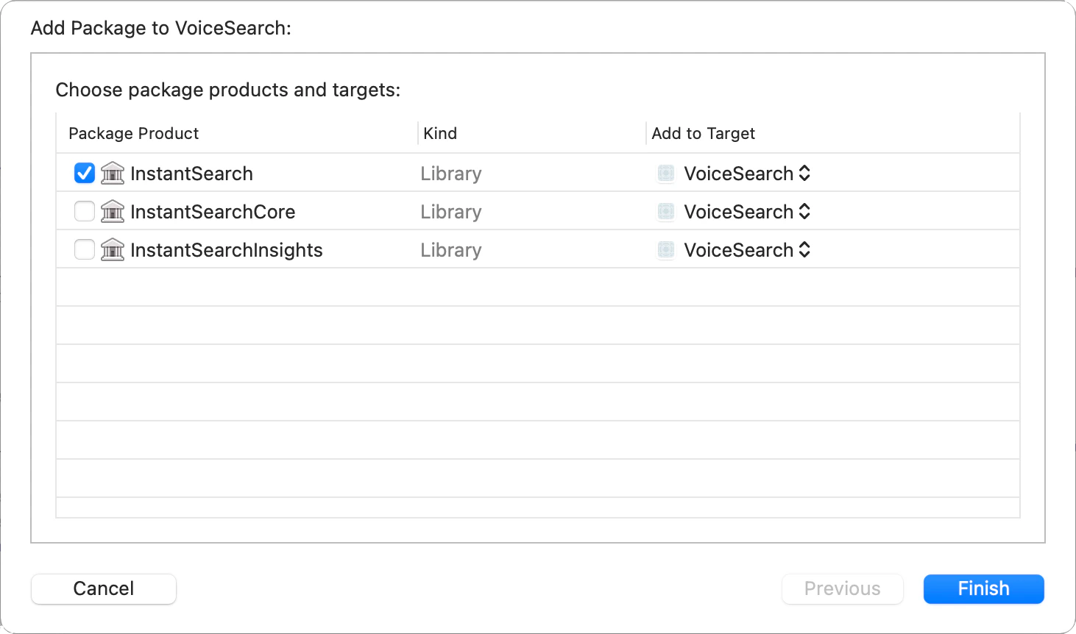Go back with the Previous button
The height and width of the screenshot is (634, 1076).
point(842,589)
